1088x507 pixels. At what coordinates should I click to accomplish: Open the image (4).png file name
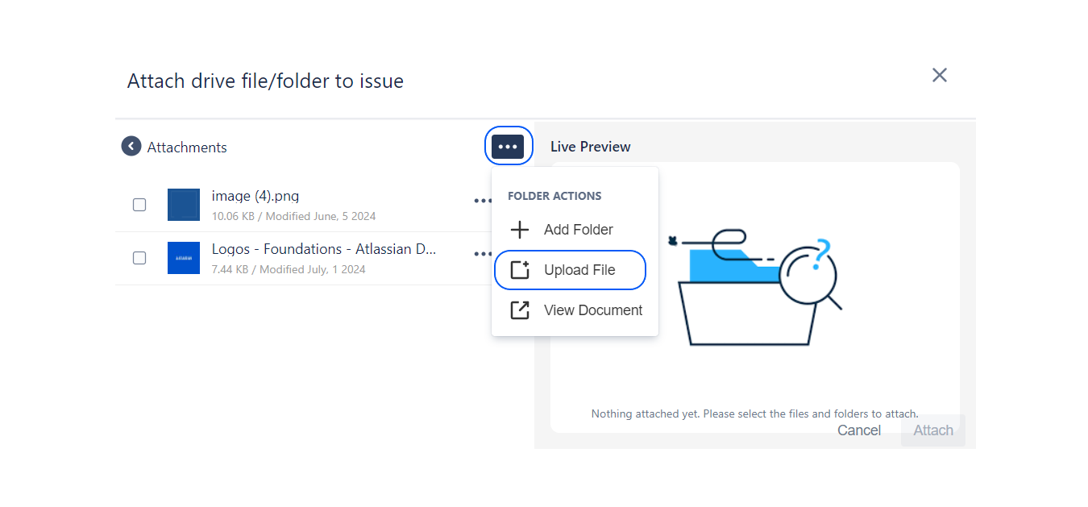coord(255,196)
